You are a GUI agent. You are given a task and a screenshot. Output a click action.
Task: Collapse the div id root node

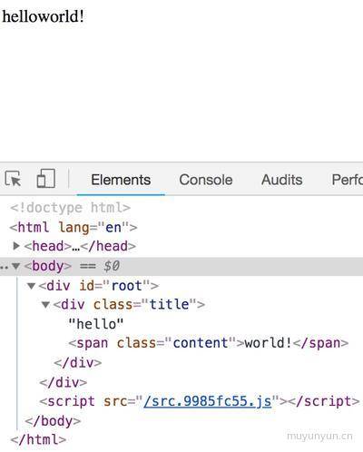(31, 286)
